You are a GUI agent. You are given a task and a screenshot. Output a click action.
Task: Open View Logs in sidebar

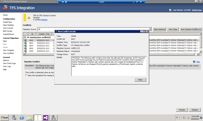(x=7, y=66)
